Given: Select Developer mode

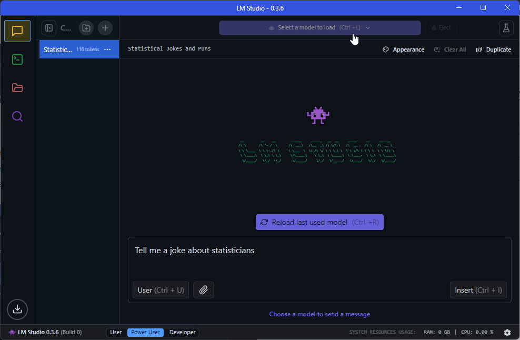Looking at the screenshot, I should click(x=183, y=333).
